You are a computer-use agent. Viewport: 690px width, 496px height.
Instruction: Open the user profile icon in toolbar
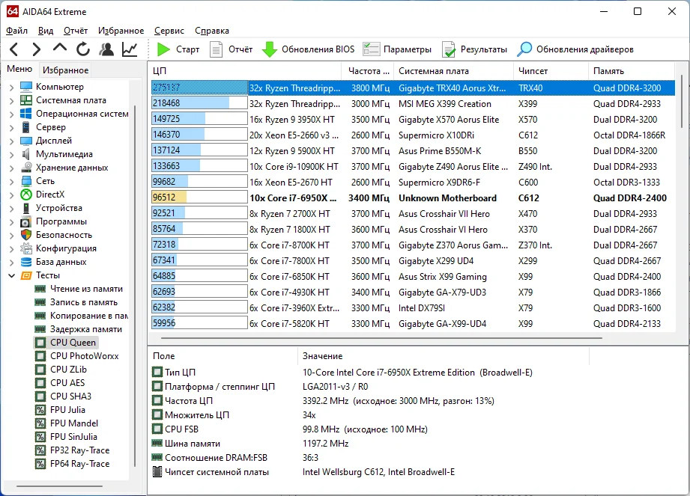tap(106, 49)
